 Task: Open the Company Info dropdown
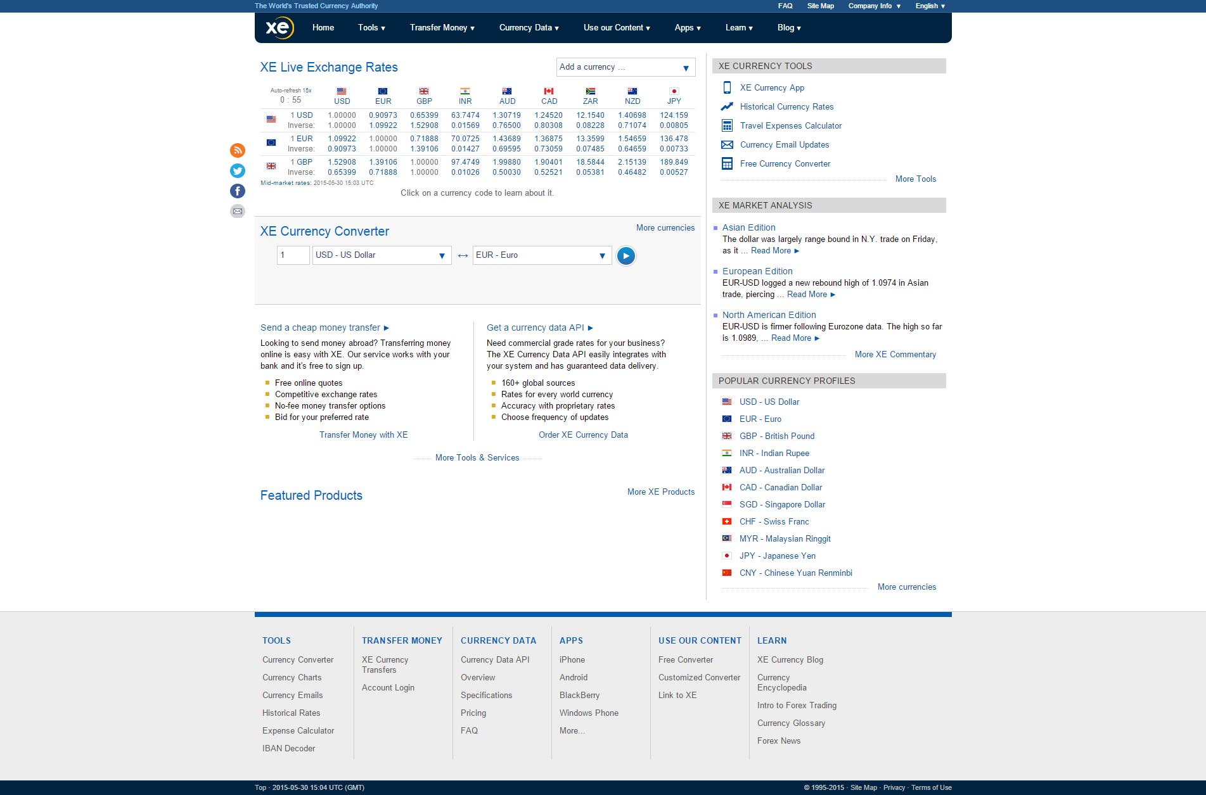pos(875,6)
